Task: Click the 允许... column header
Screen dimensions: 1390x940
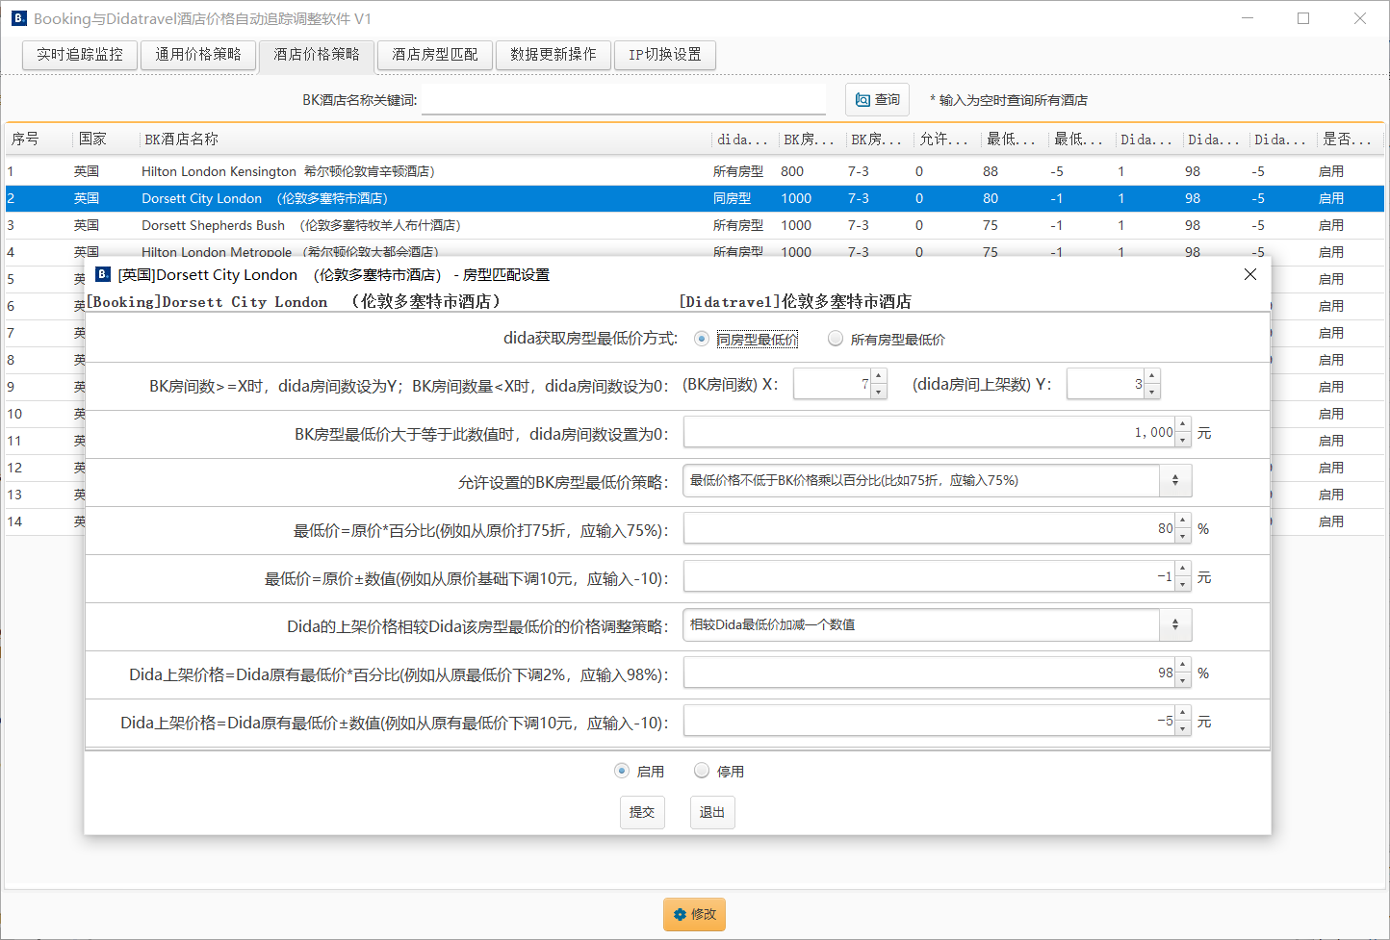Action: (x=947, y=140)
